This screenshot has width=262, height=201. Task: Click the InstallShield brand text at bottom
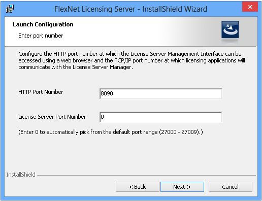[21, 175]
